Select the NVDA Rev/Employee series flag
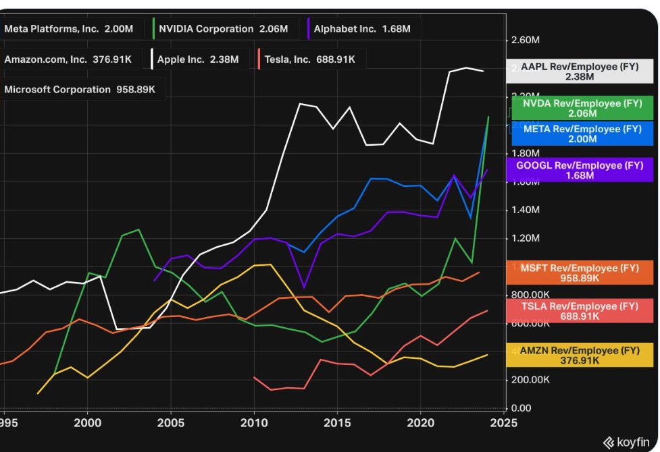The width and height of the screenshot is (660, 452). pyautogui.click(x=580, y=108)
